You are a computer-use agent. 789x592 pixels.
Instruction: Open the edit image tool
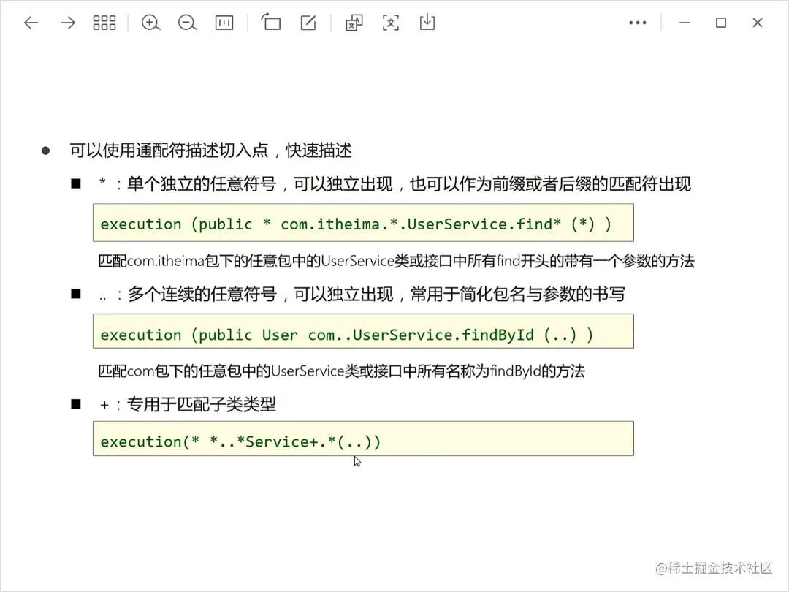308,23
